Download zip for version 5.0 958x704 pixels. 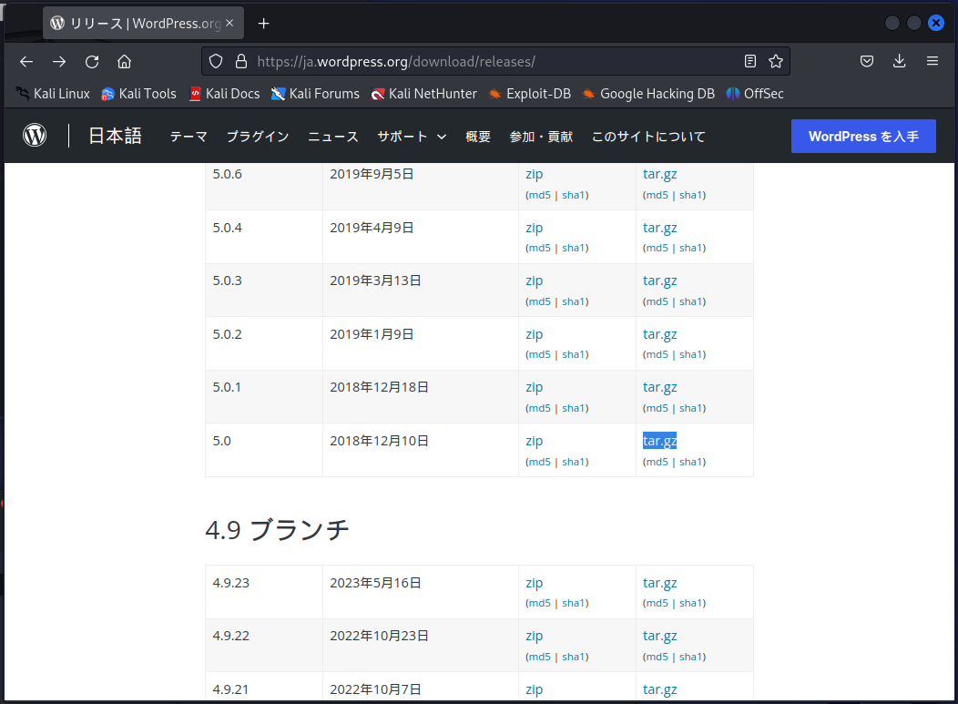coord(534,441)
